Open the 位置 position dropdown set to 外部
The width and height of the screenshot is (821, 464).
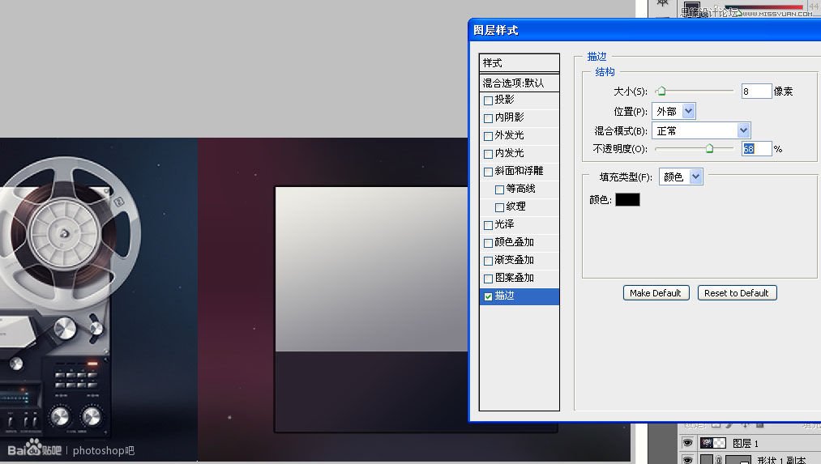(673, 111)
